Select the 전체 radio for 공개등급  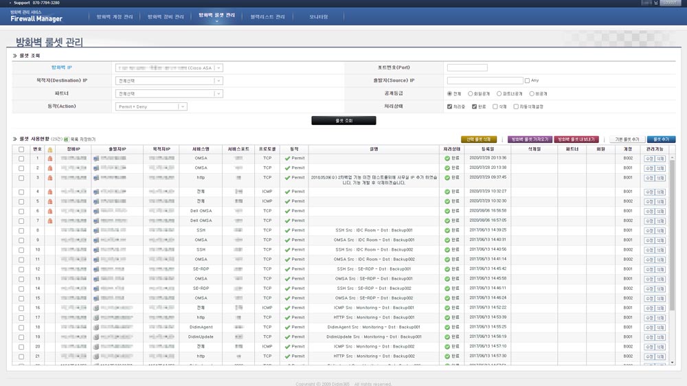tap(449, 94)
